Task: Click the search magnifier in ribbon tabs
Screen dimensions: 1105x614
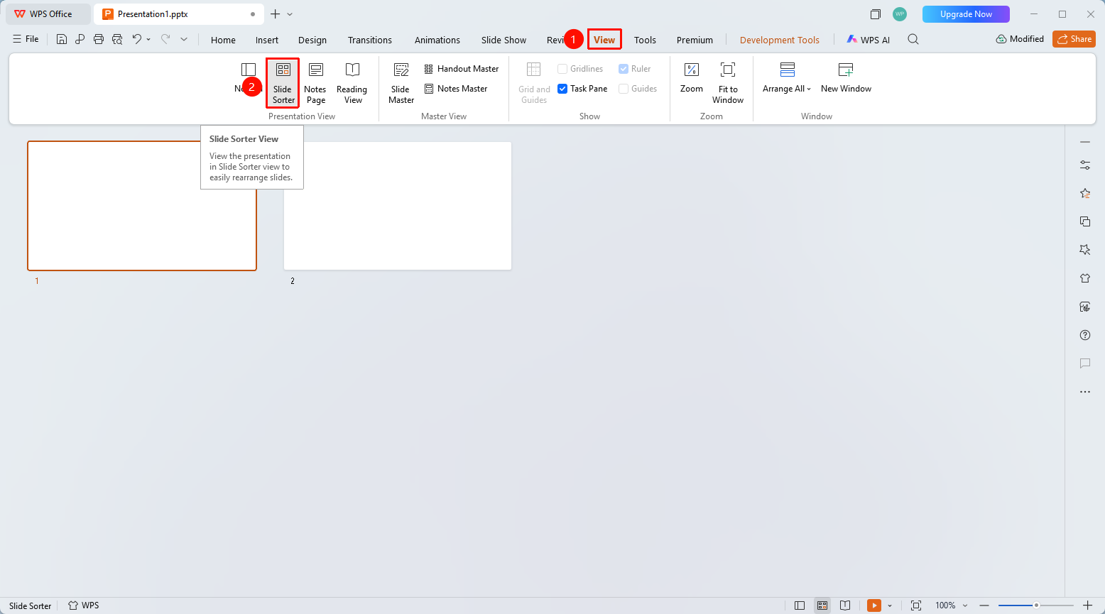Action: pos(913,40)
